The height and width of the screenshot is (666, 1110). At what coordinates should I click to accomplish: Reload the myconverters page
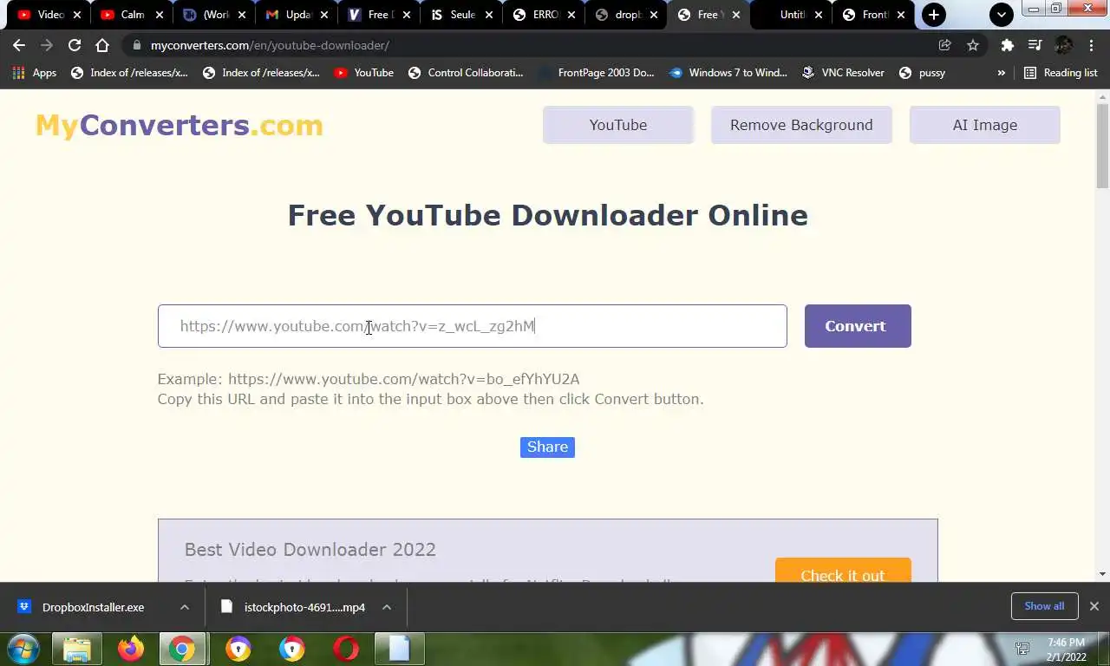pos(75,45)
